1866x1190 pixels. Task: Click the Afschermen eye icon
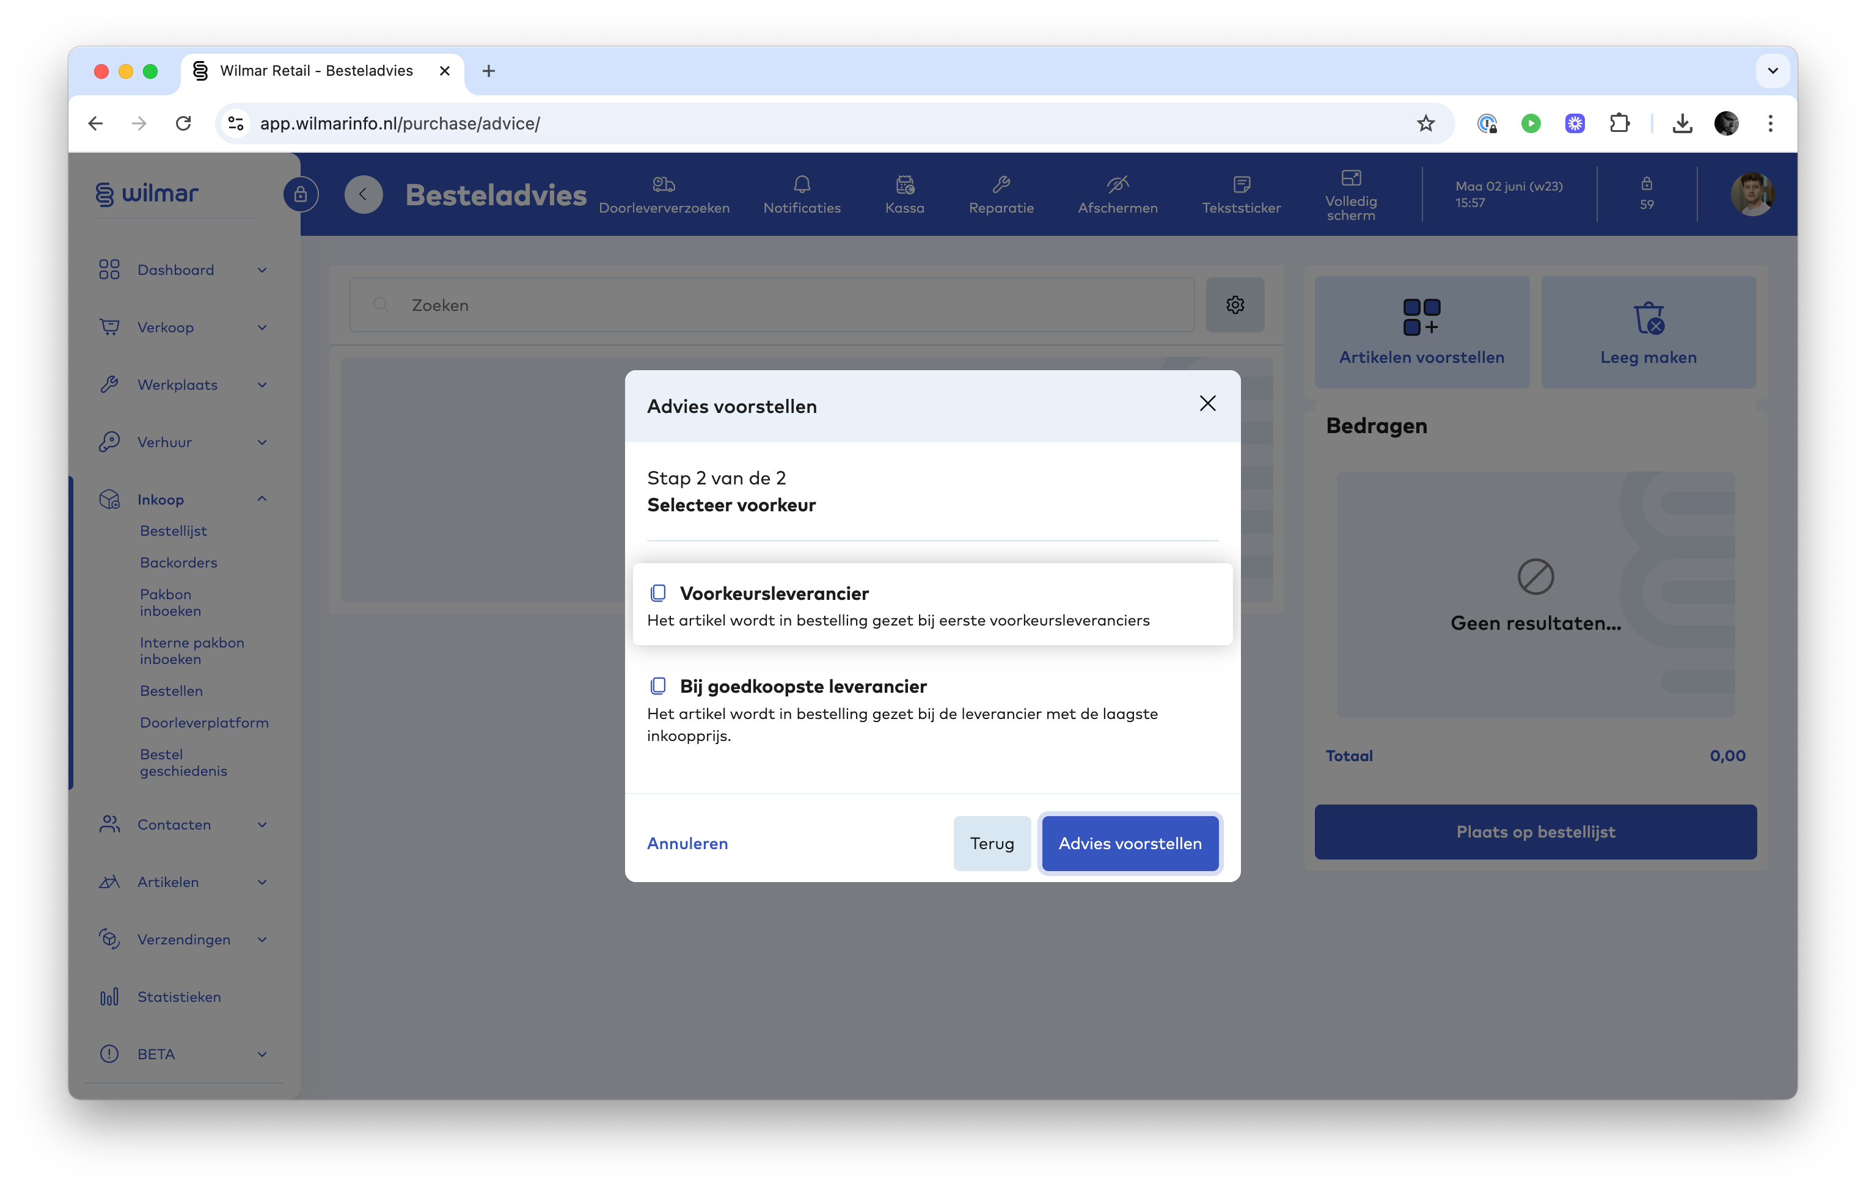pos(1117,194)
